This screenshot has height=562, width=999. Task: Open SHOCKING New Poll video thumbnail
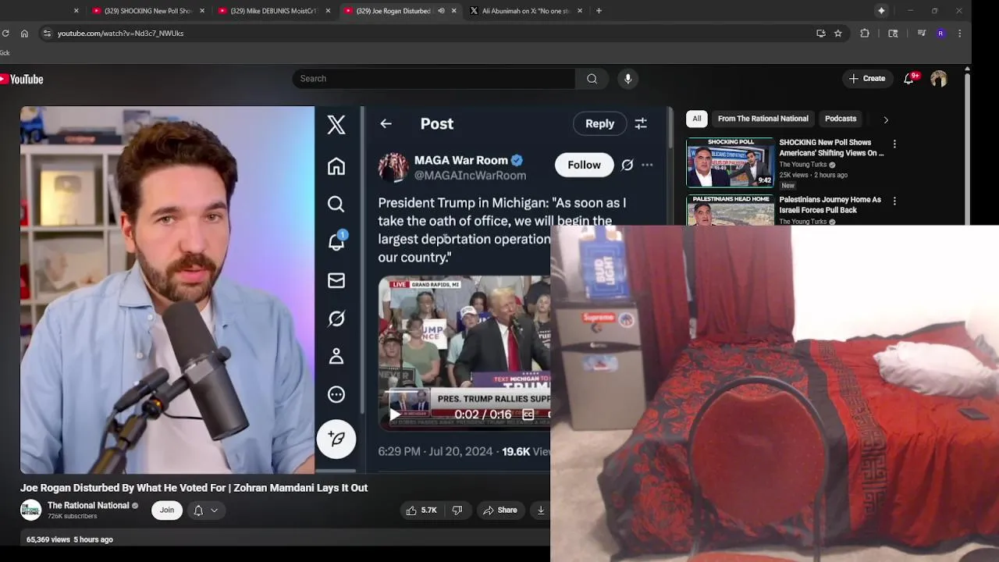click(731, 162)
